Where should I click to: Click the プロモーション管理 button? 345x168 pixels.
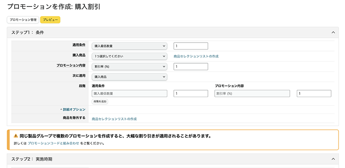tap(23, 20)
